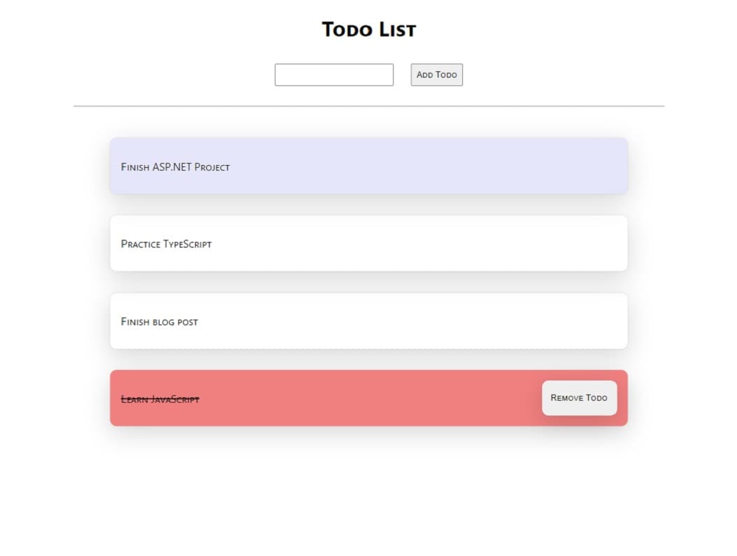This screenshot has width=737, height=556.
Task: Click the Finish ASP.NET Project text label
Action: pyautogui.click(x=176, y=167)
